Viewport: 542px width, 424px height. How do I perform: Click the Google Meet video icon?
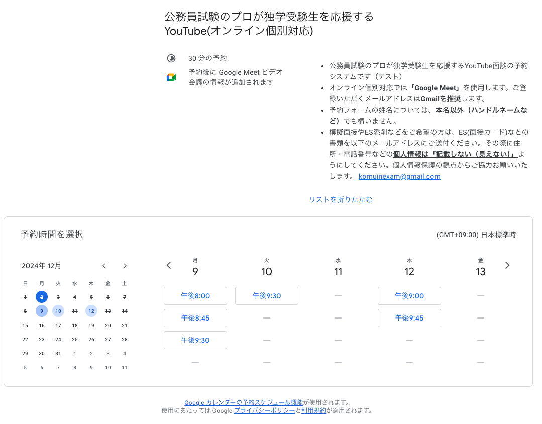pyautogui.click(x=171, y=77)
